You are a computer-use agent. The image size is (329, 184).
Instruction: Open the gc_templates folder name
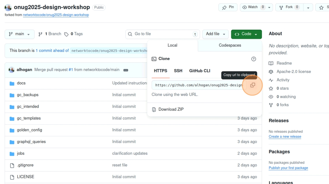(x=29, y=118)
